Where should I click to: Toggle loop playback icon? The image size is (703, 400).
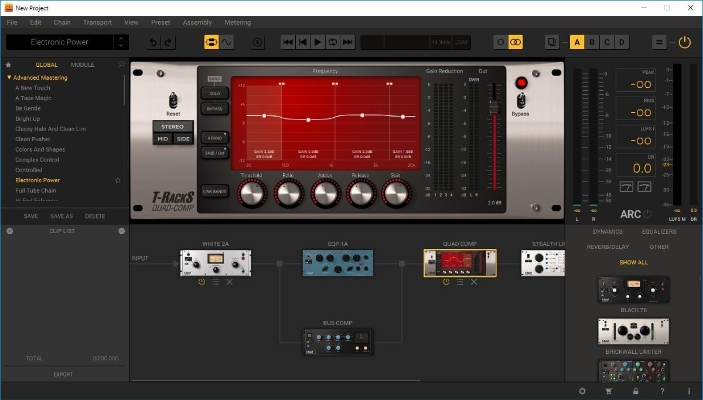(x=333, y=42)
